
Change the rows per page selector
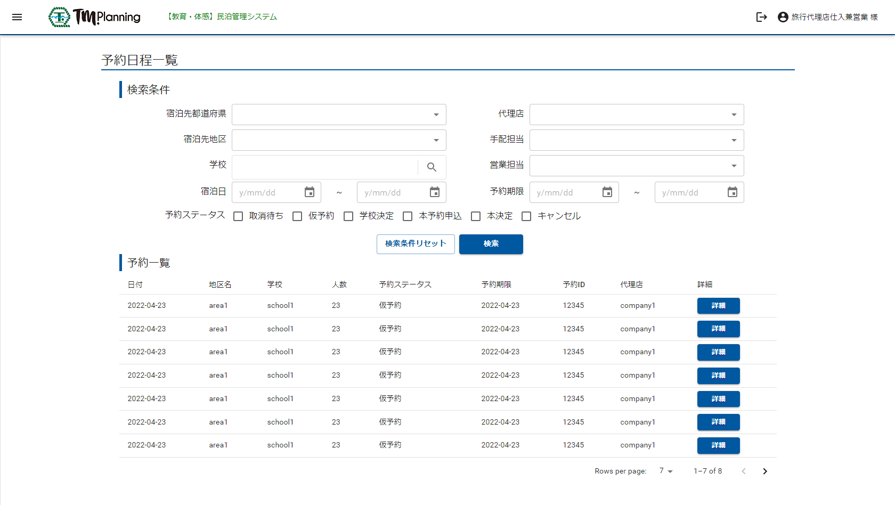(x=666, y=471)
